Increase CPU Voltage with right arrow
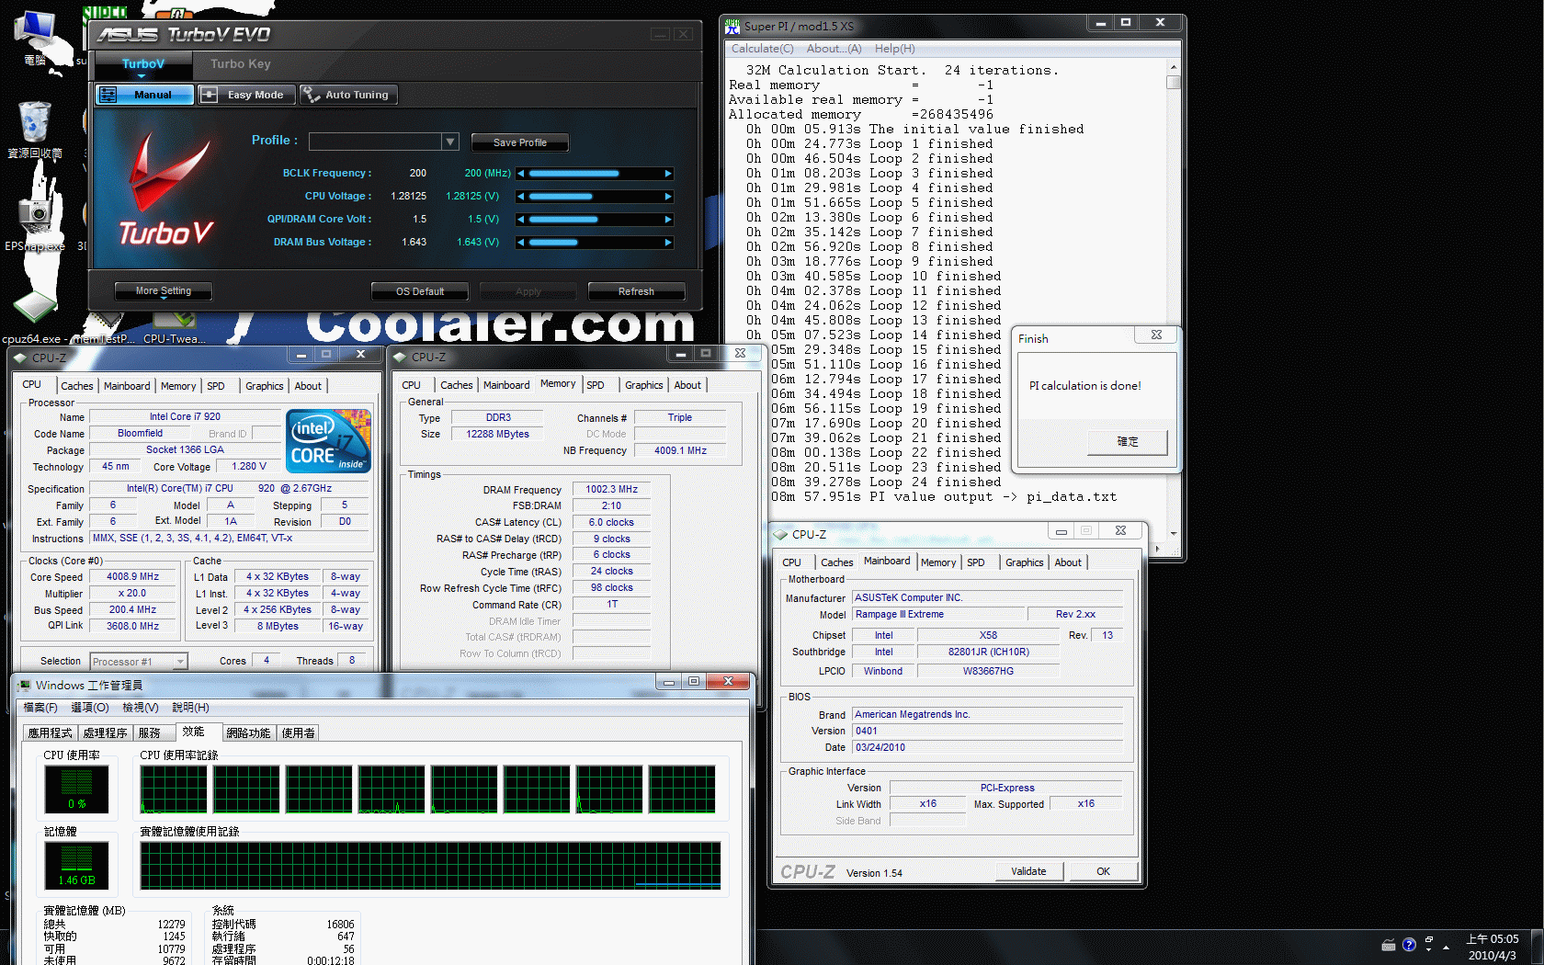This screenshot has height=965, width=1544. coord(668,197)
